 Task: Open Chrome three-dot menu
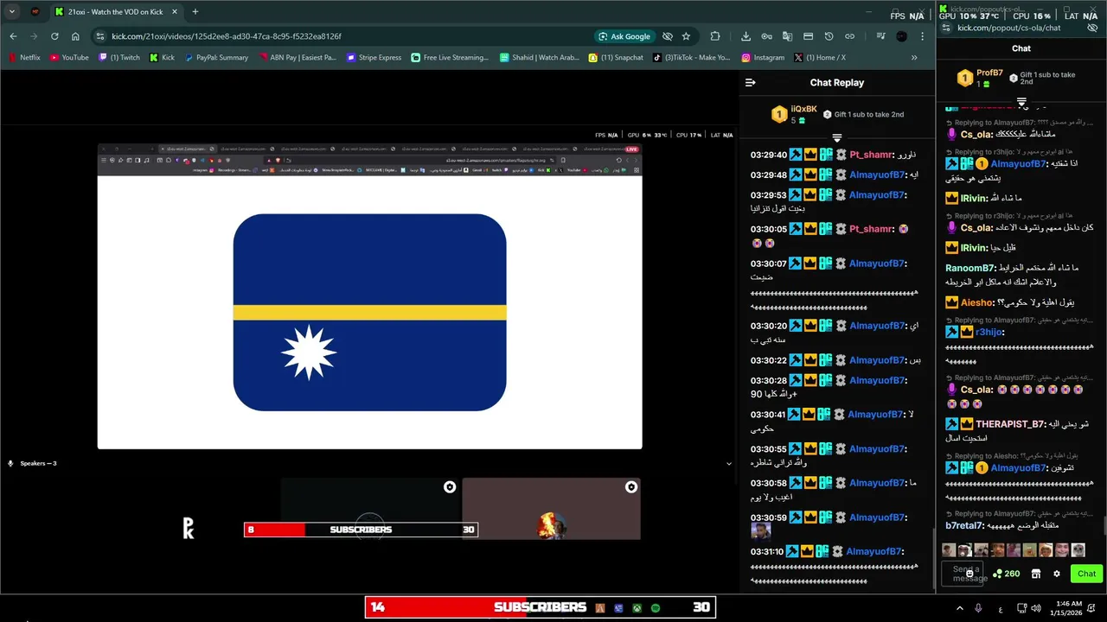(x=923, y=36)
